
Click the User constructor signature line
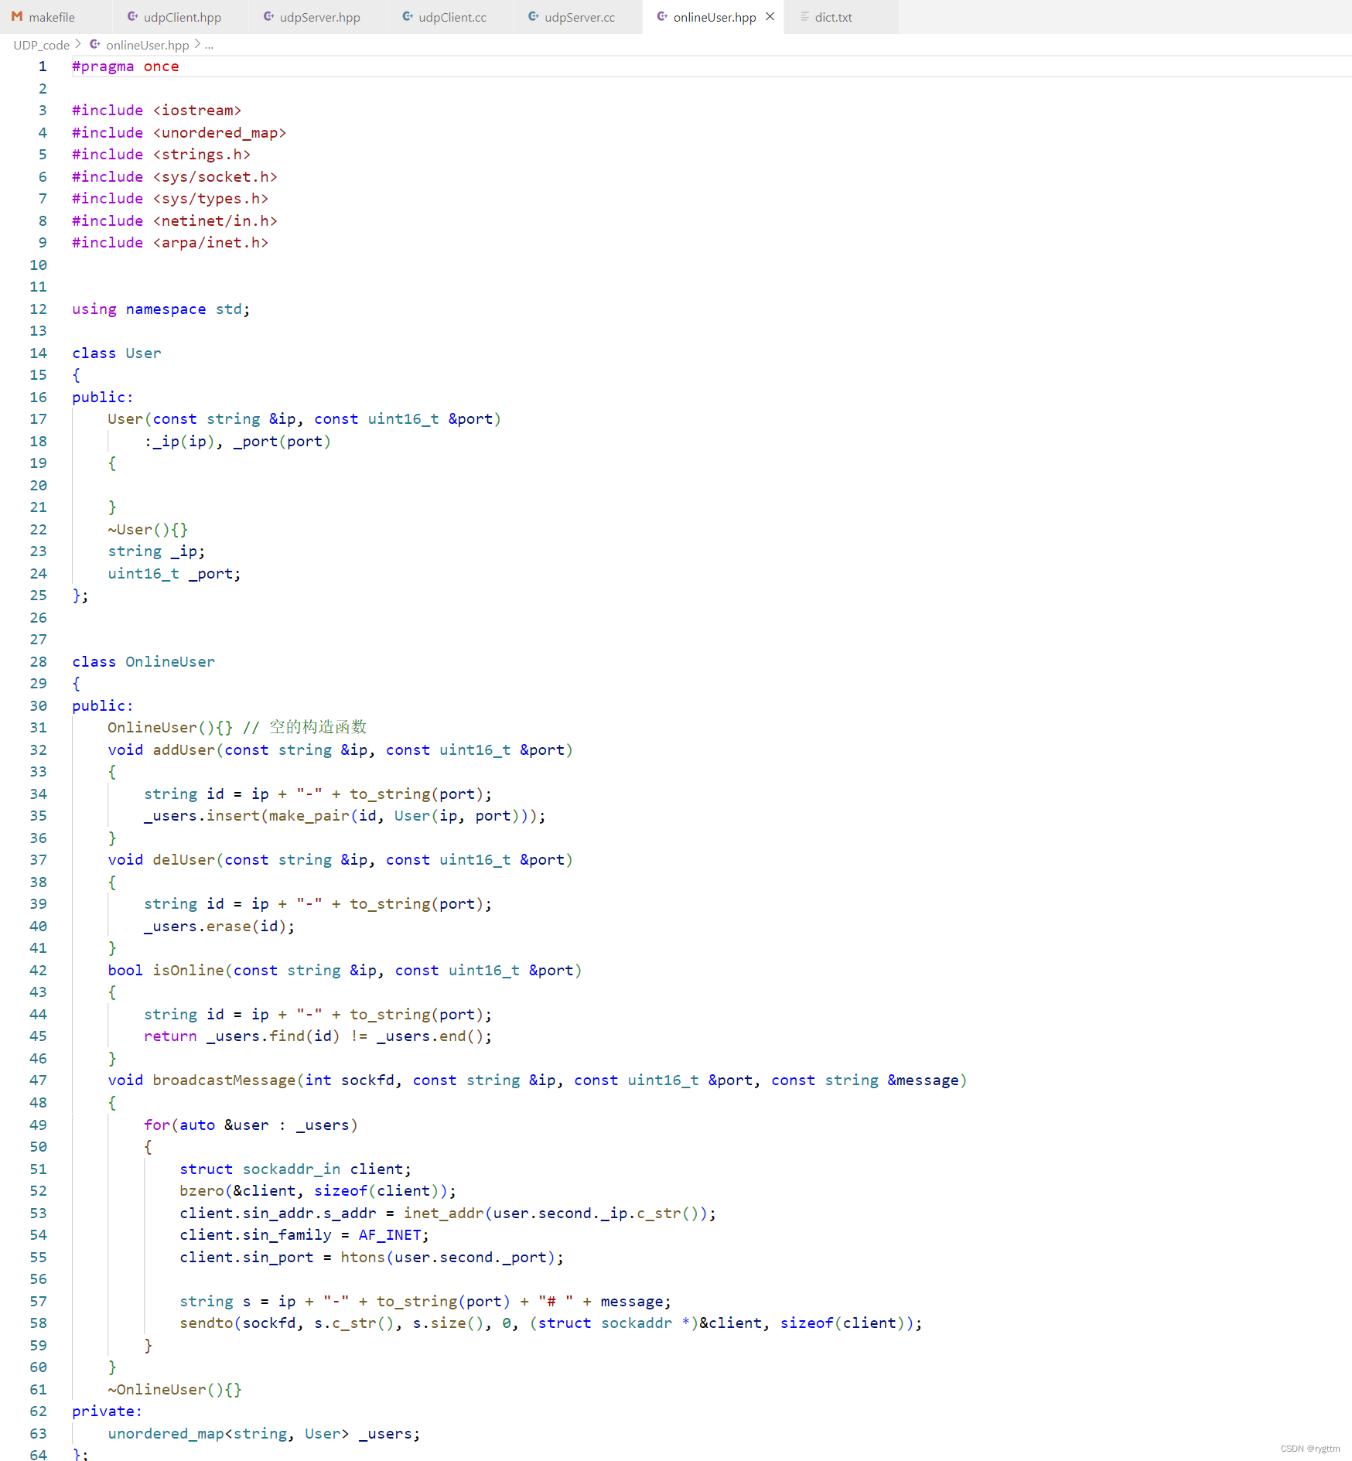pos(304,419)
